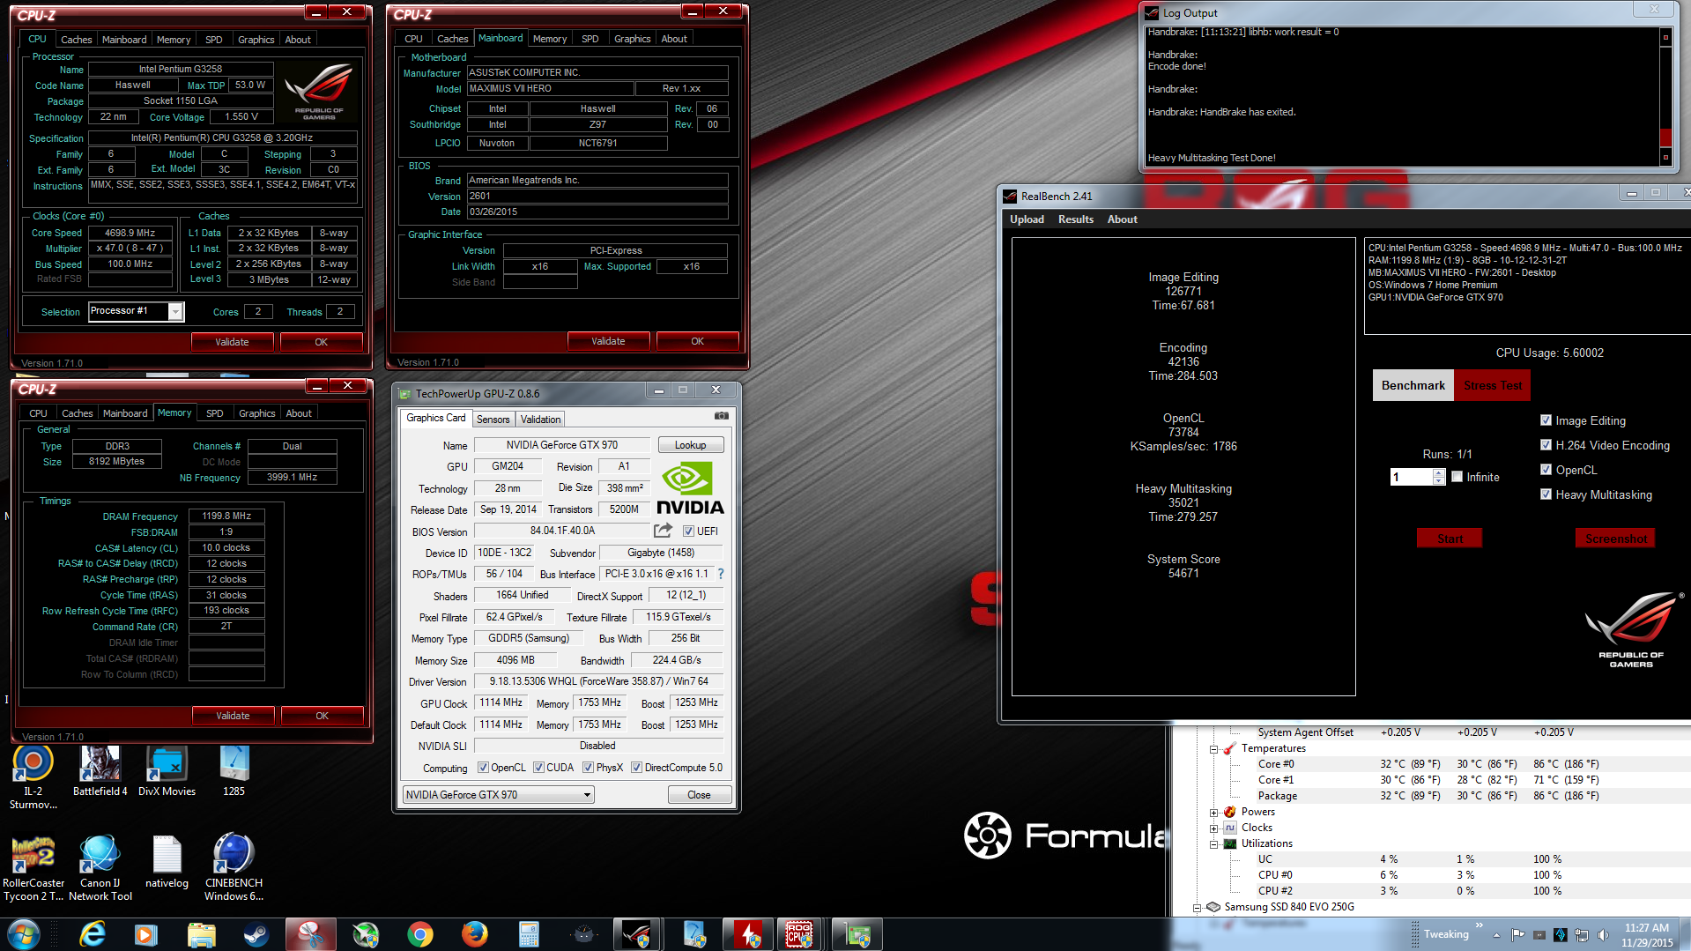Toggle the OpenCL benchmark checkbox in RealBench

[1546, 470]
